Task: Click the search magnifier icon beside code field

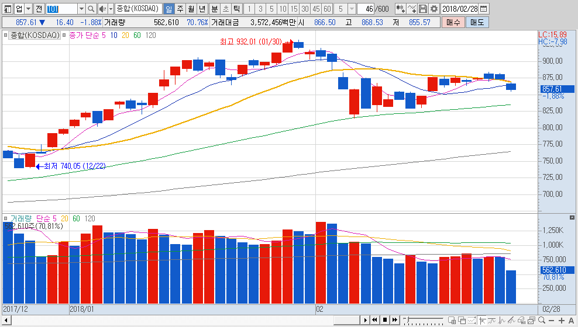Action: 91,9
